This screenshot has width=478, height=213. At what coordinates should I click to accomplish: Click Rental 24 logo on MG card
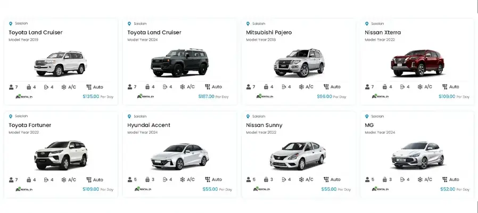pyautogui.click(x=381, y=189)
